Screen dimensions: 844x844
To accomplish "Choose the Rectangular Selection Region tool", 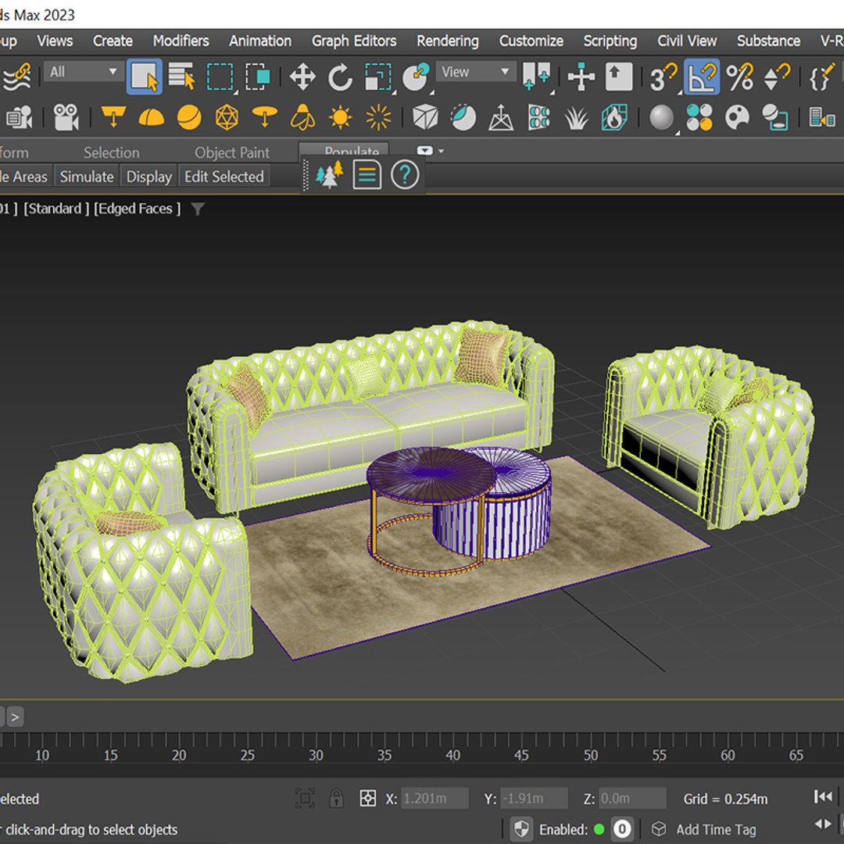I will tap(220, 77).
